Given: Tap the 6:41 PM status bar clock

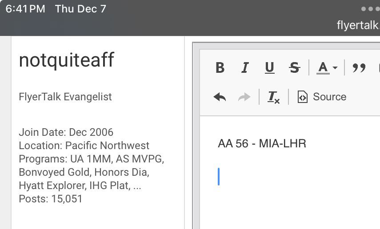Looking at the screenshot, I should [25, 9].
